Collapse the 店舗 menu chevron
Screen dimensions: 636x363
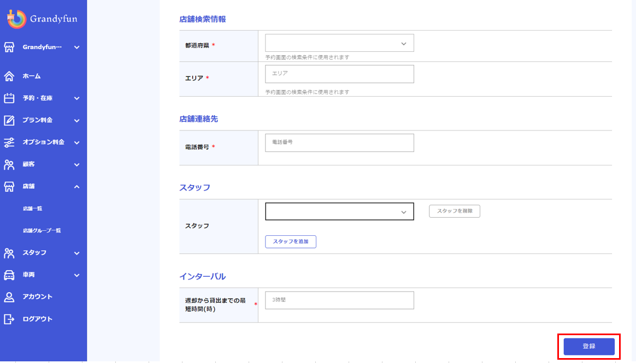point(76,187)
